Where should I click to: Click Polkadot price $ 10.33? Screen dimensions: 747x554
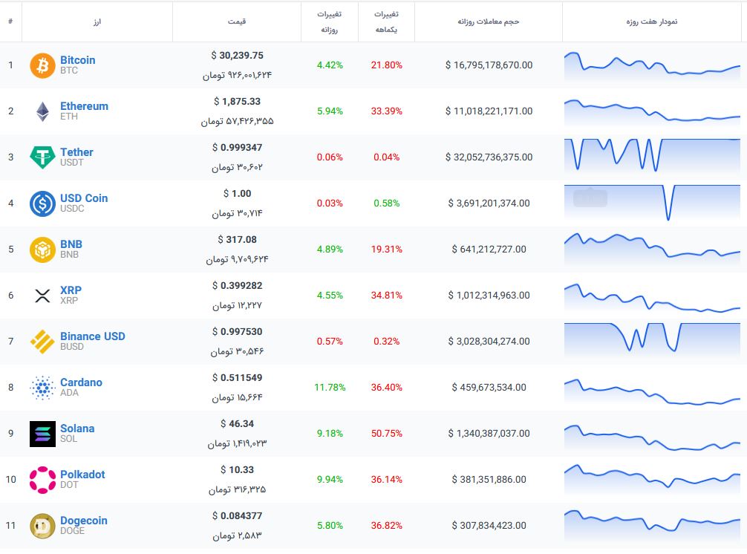click(x=238, y=469)
